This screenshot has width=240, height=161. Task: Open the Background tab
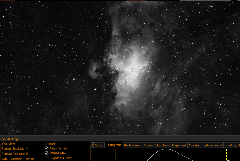132,145
